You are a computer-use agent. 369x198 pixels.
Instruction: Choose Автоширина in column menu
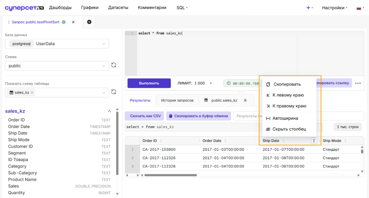coord(289,118)
